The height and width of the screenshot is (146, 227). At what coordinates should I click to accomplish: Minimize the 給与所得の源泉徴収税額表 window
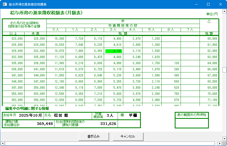tap(196, 4)
